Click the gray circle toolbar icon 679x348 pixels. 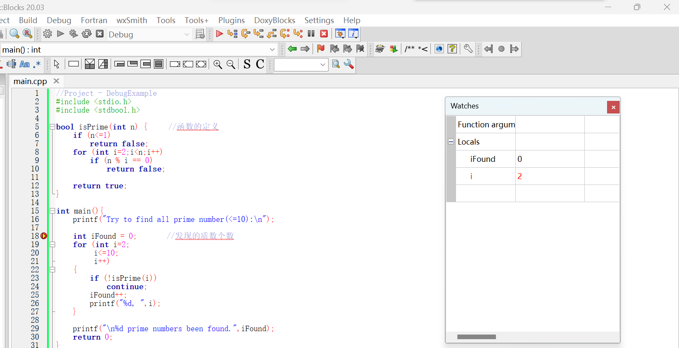[x=501, y=49]
